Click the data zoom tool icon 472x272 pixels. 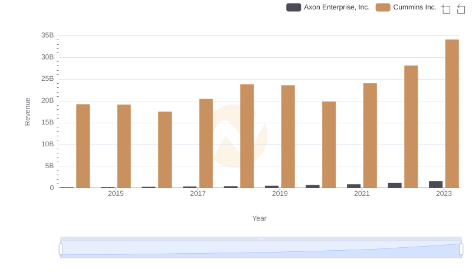click(x=446, y=9)
